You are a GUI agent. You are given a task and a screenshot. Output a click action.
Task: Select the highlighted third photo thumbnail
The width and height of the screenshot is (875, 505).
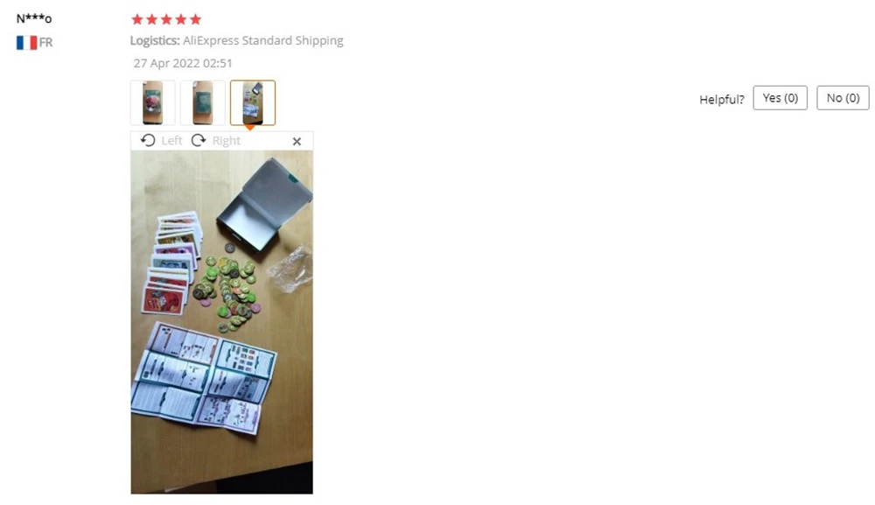coord(253,102)
